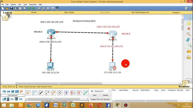Save the topology with floppy disk icon
This screenshot has height=108, width=193.
[x=11, y=8]
